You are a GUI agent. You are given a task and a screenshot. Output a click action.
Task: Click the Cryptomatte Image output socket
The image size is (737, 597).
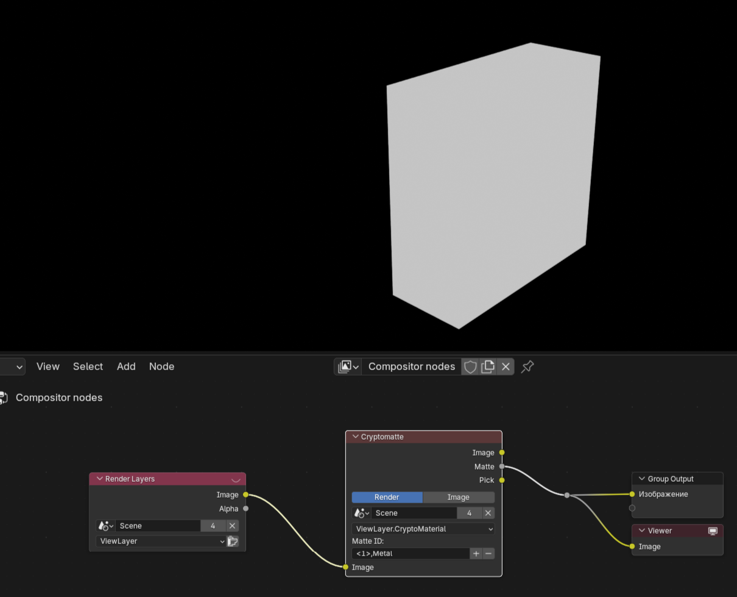point(502,452)
